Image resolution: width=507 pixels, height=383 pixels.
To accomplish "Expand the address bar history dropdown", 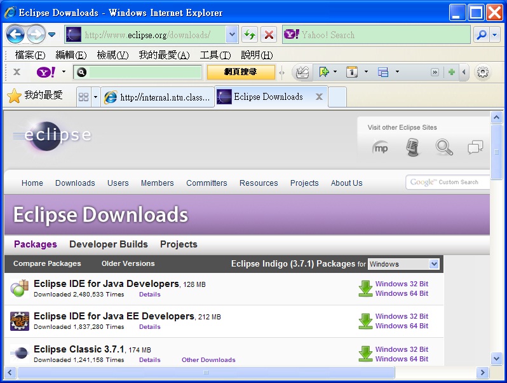I will tap(232, 34).
